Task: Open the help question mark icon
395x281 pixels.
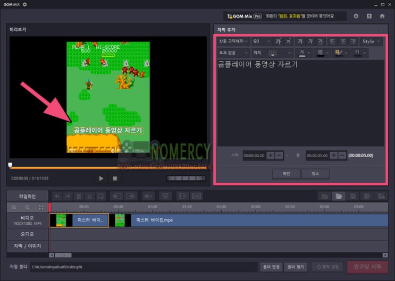Action: pos(369,16)
